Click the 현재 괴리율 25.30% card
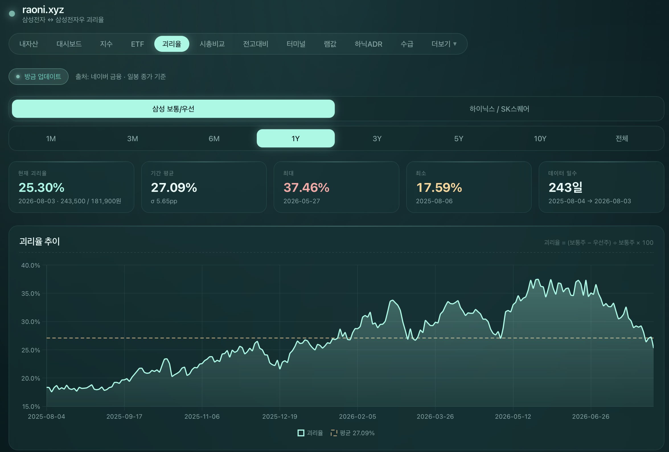 71,187
